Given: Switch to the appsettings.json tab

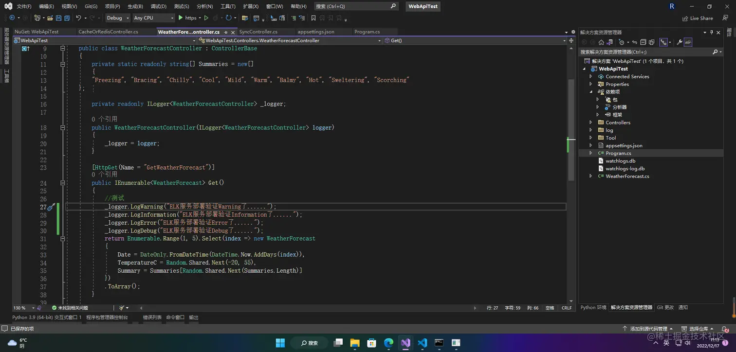Looking at the screenshot, I should [316, 32].
